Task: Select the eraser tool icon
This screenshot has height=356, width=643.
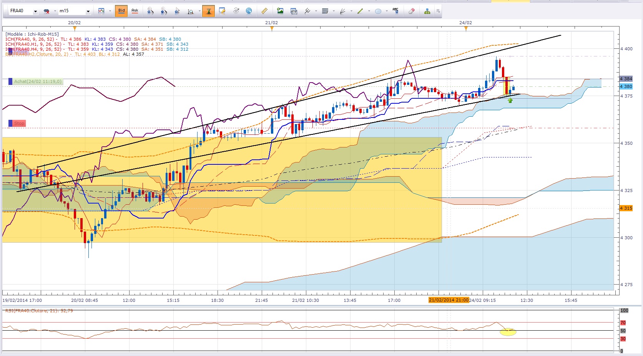Action: [x=411, y=11]
